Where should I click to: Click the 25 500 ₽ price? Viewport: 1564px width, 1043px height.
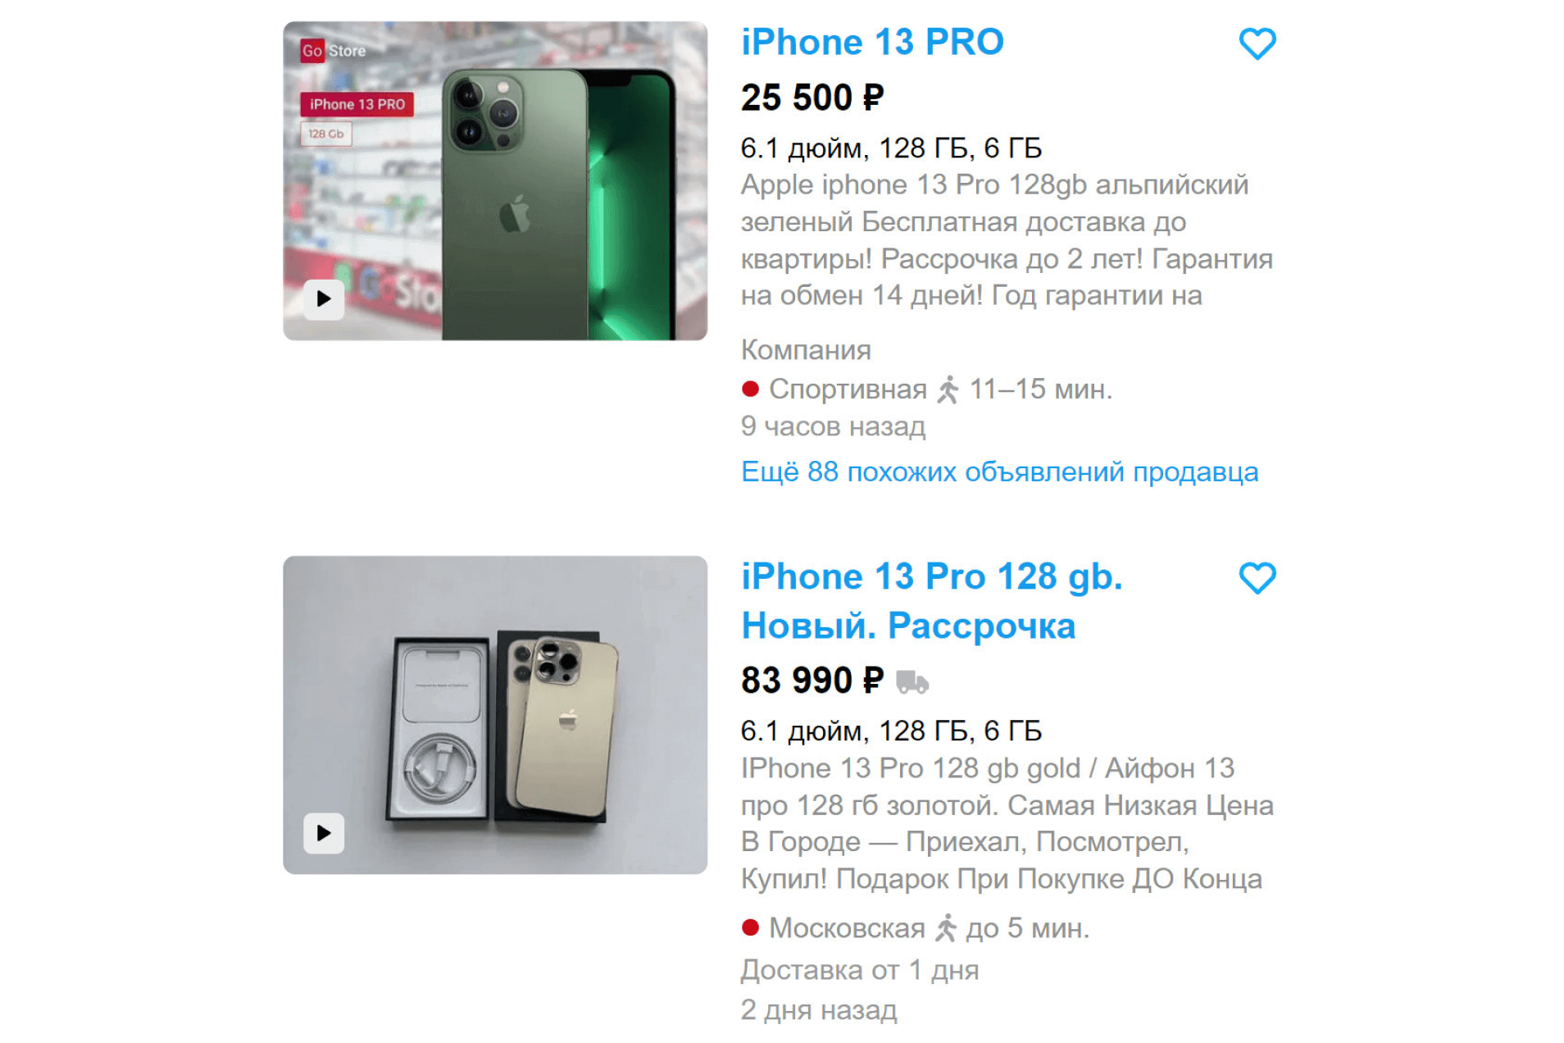click(812, 97)
